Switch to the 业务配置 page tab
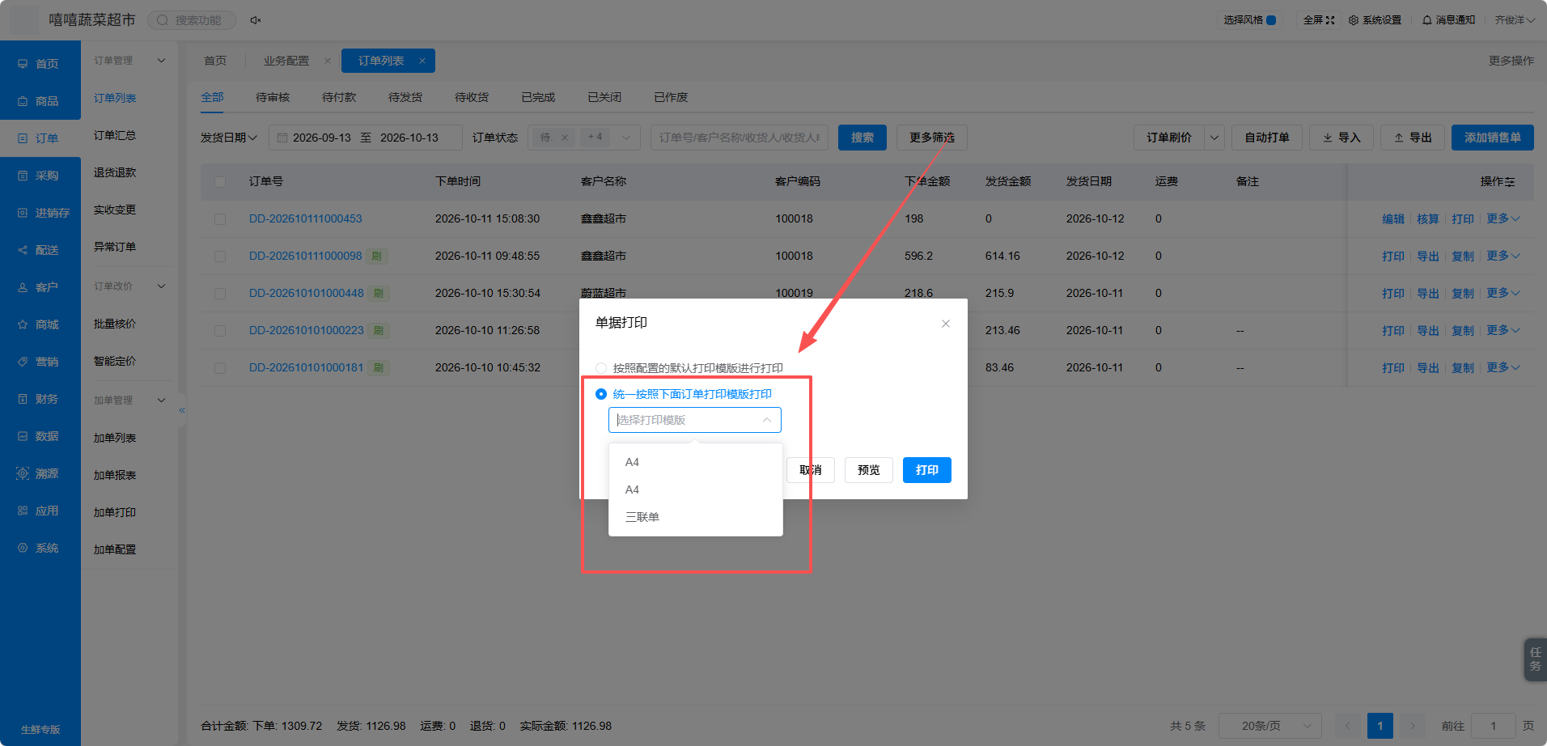The width and height of the screenshot is (1547, 746). 286,61
